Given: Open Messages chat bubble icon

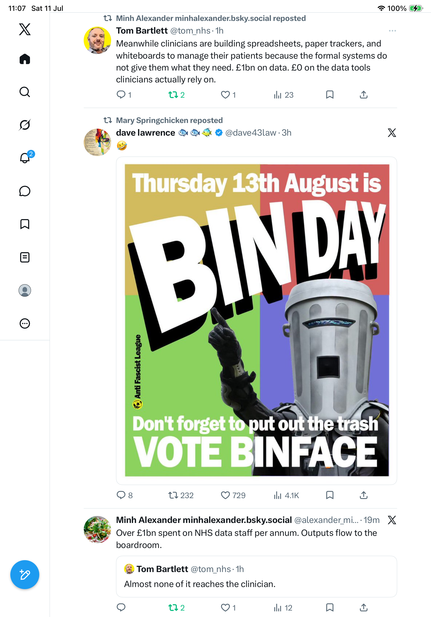Looking at the screenshot, I should 25,191.
